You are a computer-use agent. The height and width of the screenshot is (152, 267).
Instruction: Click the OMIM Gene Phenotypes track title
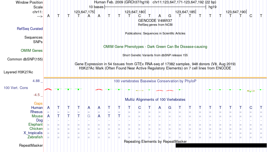coord(155,47)
